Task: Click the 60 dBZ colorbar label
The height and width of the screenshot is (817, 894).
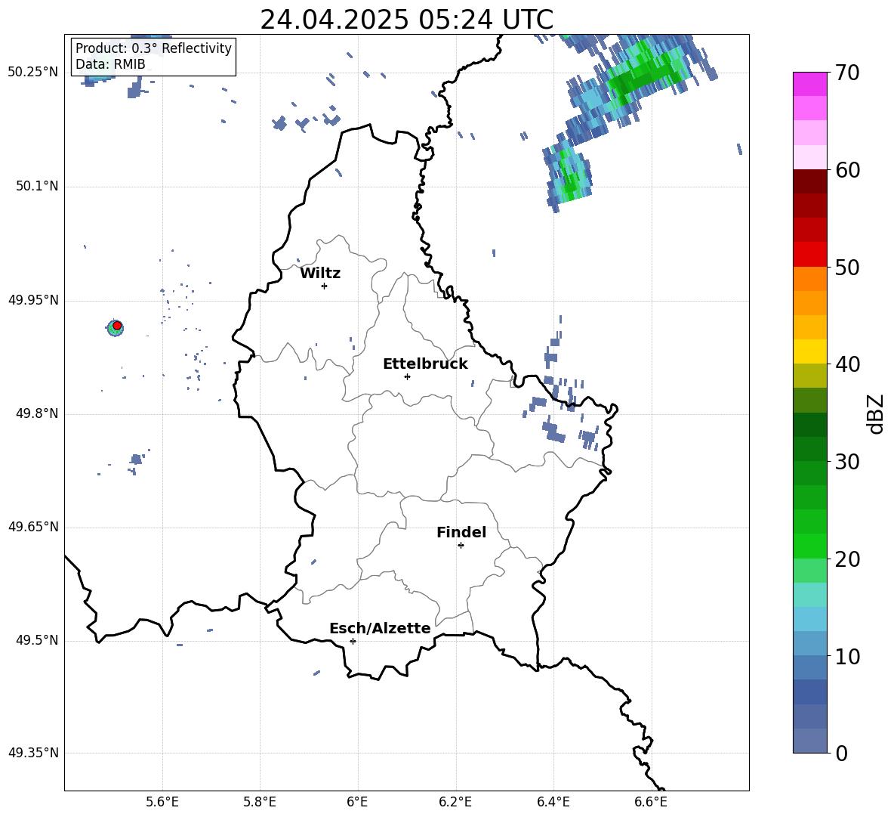Action: [x=847, y=170]
